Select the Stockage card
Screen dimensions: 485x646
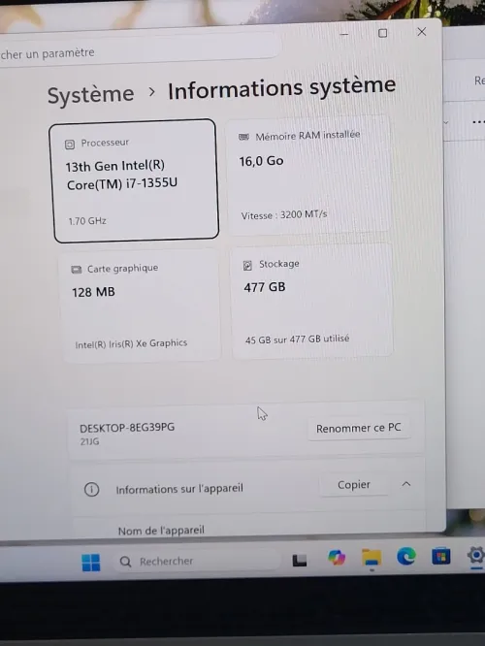(312, 301)
